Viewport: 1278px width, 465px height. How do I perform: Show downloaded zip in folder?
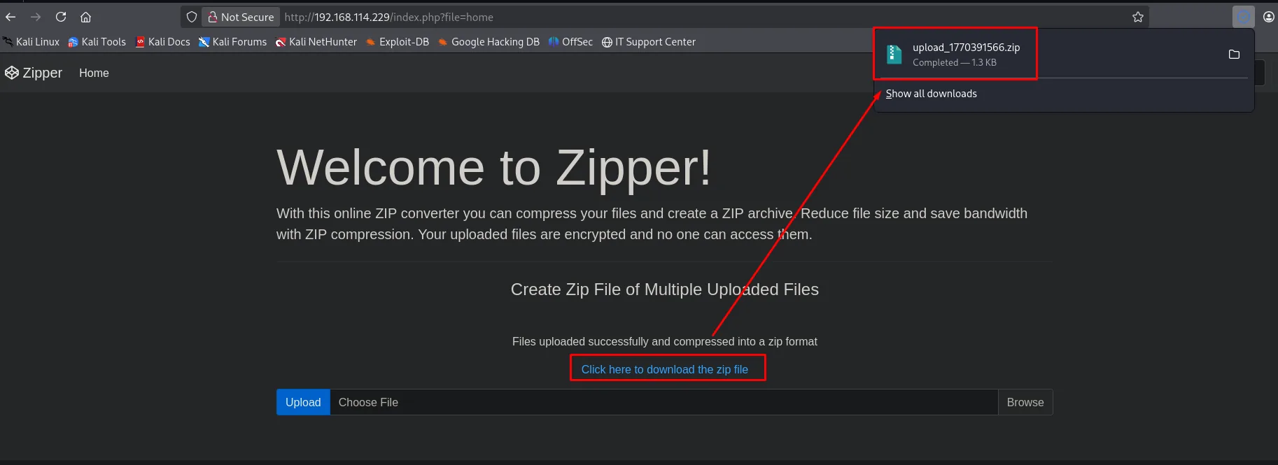pyautogui.click(x=1234, y=55)
